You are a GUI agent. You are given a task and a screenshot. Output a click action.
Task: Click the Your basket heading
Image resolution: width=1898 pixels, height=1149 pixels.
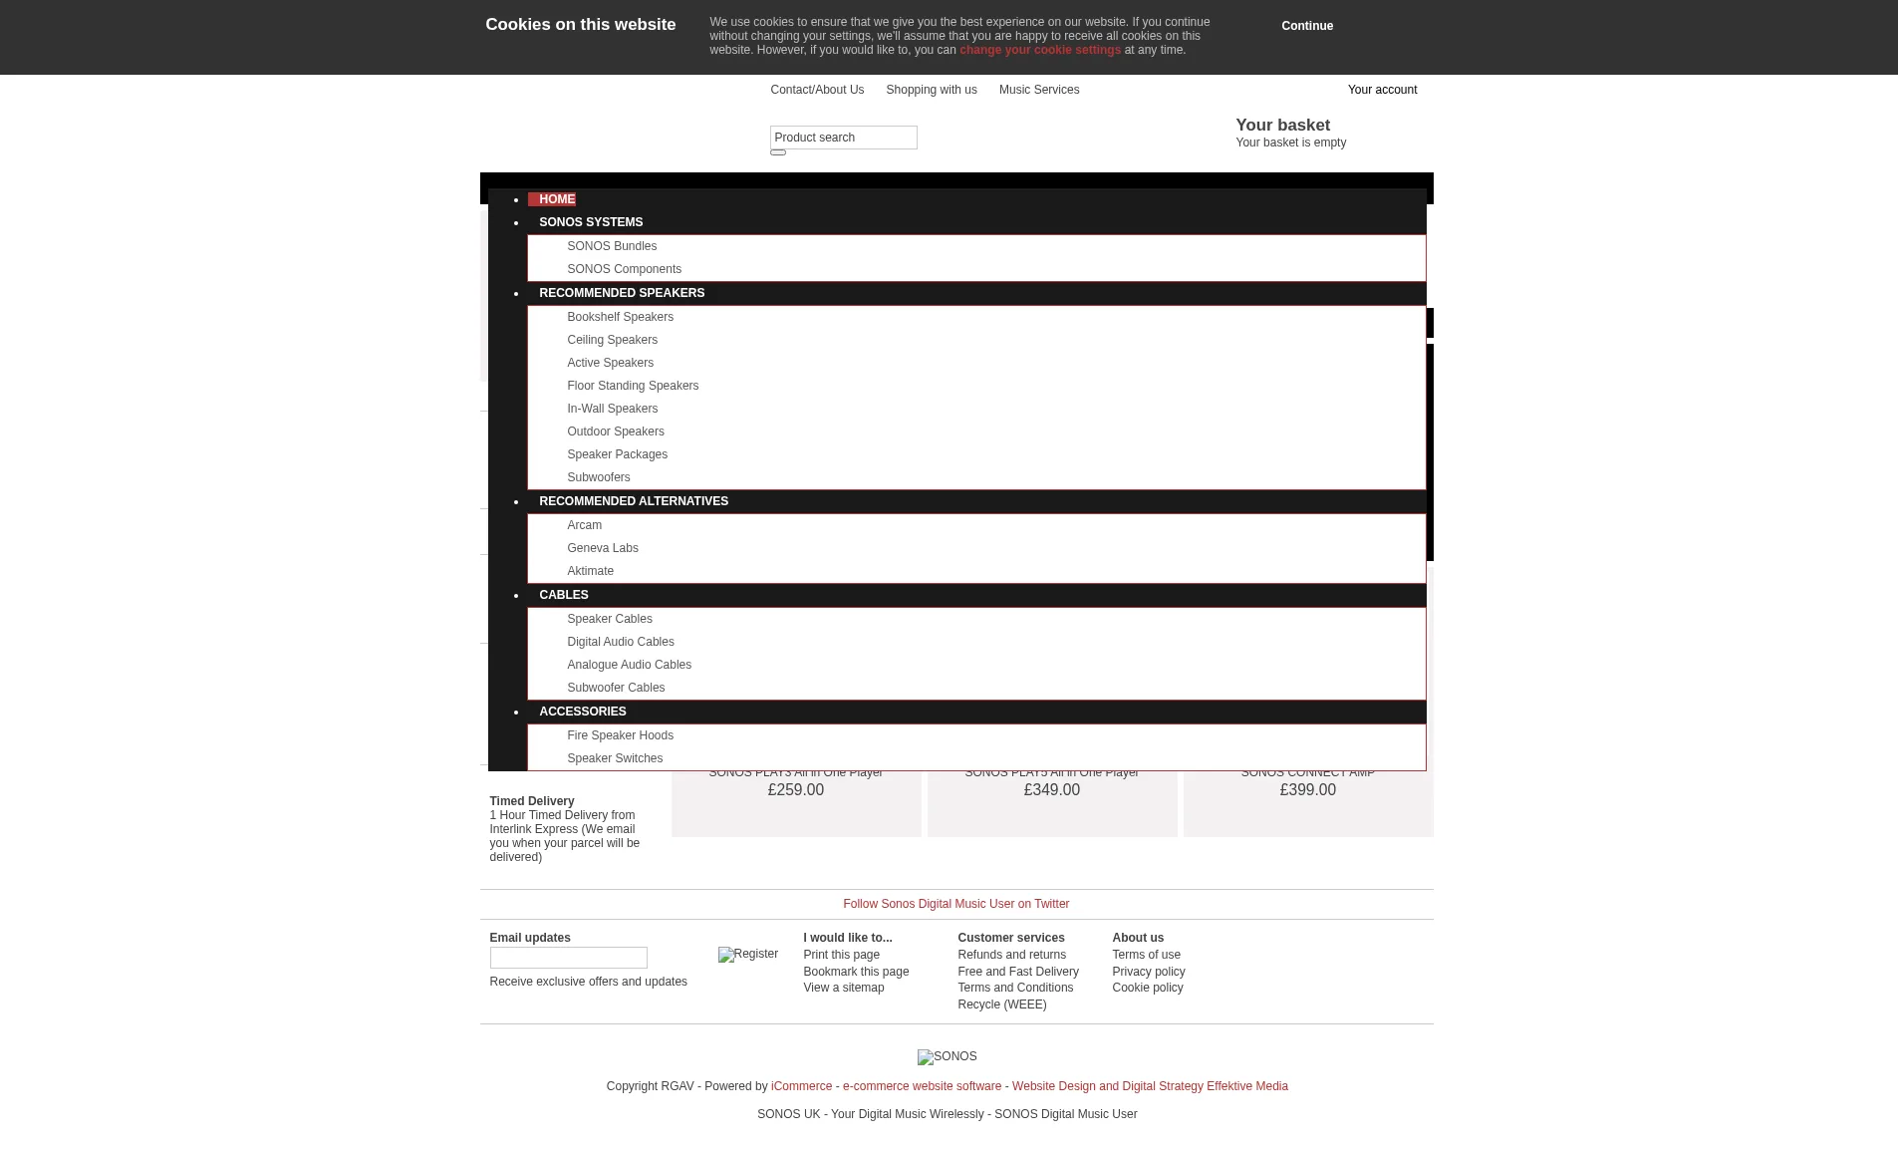click(1282, 126)
